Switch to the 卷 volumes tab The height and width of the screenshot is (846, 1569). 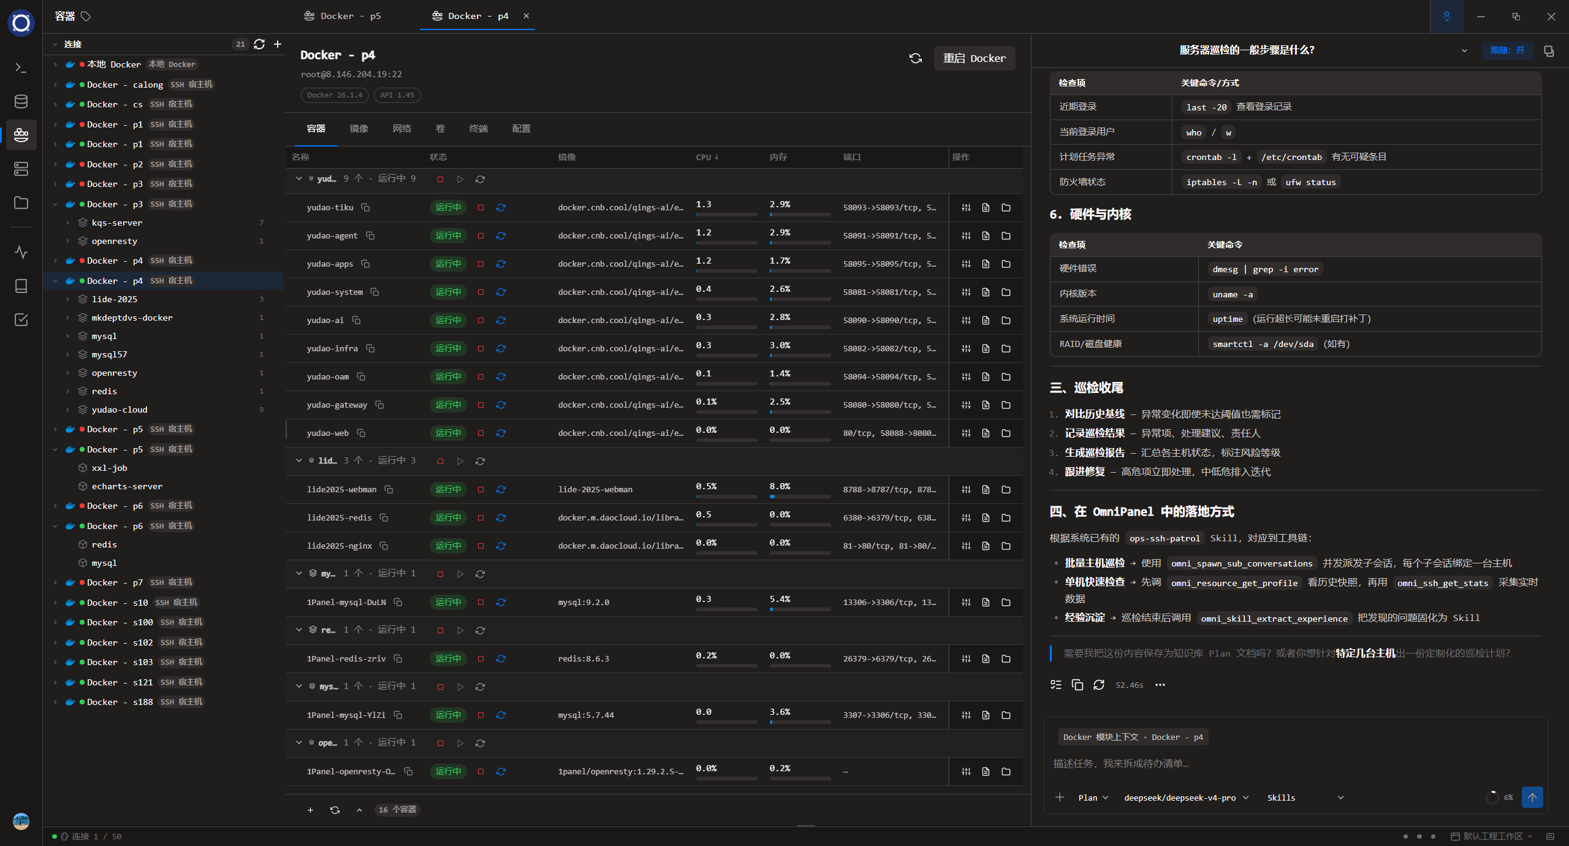coord(440,129)
